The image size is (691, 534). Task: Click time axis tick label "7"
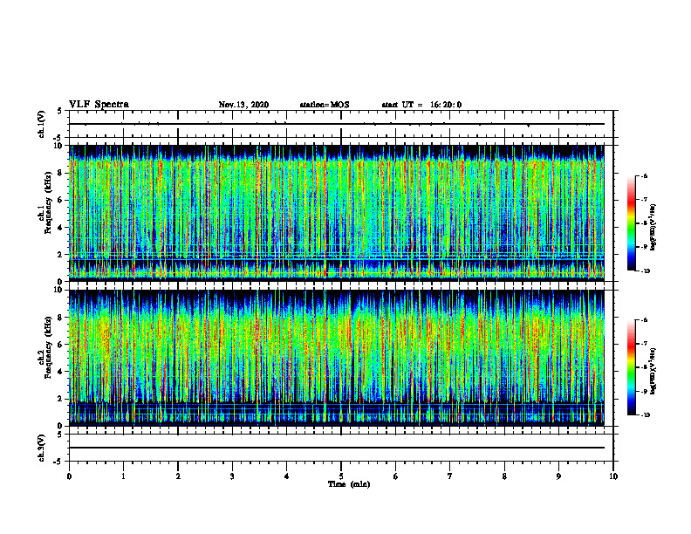point(450,476)
